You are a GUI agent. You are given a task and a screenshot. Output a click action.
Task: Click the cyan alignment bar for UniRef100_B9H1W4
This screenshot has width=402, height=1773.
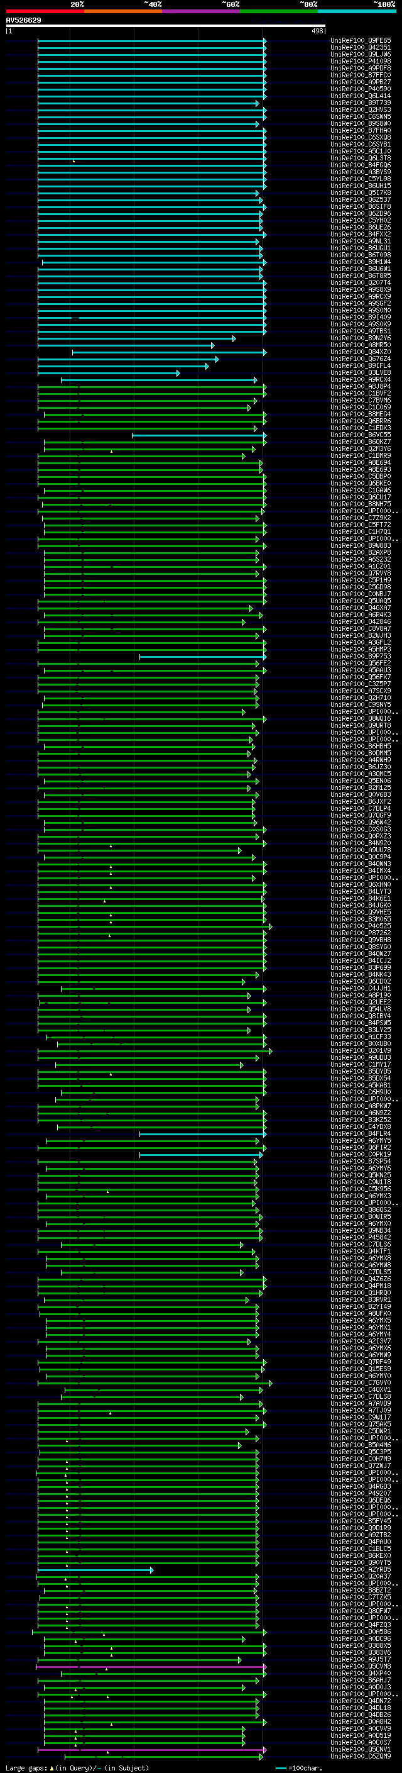coord(154,262)
